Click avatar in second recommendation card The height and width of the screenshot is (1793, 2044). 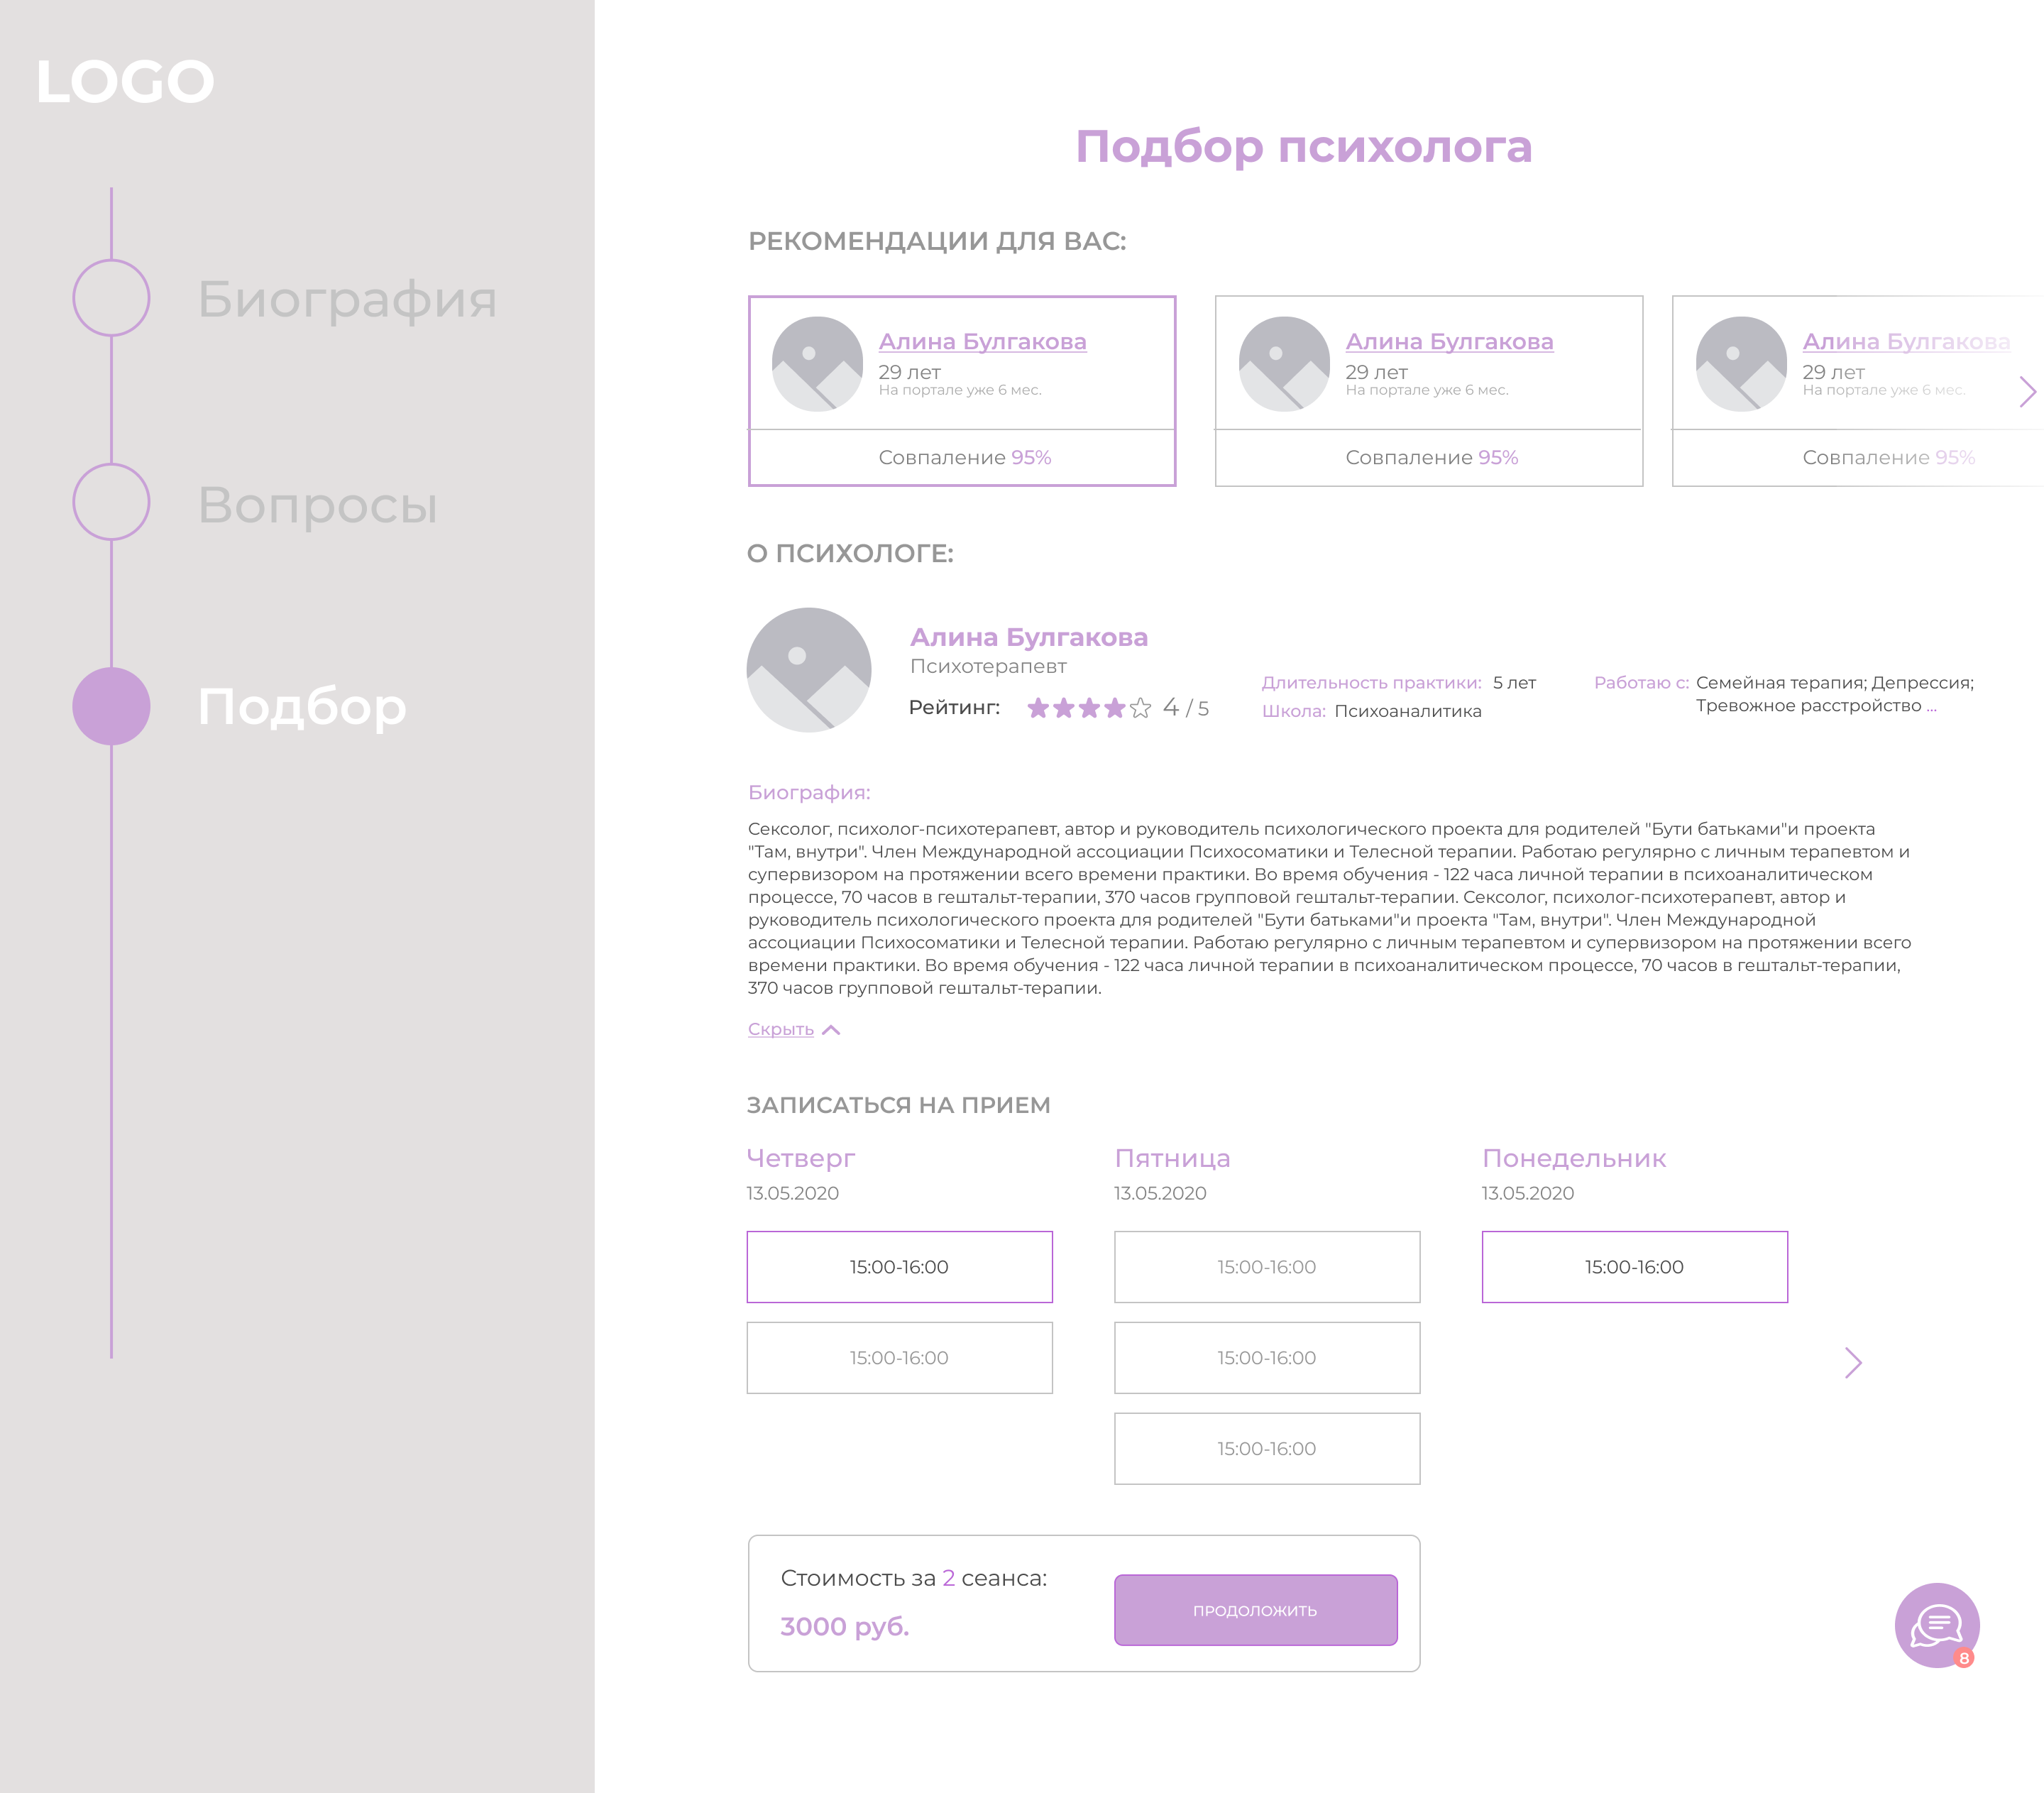click(x=1284, y=364)
